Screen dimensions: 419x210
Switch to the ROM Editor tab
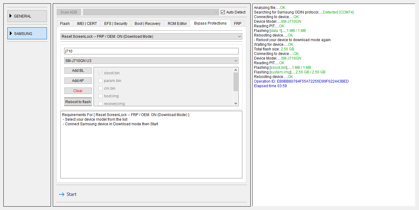pos(177,24)
